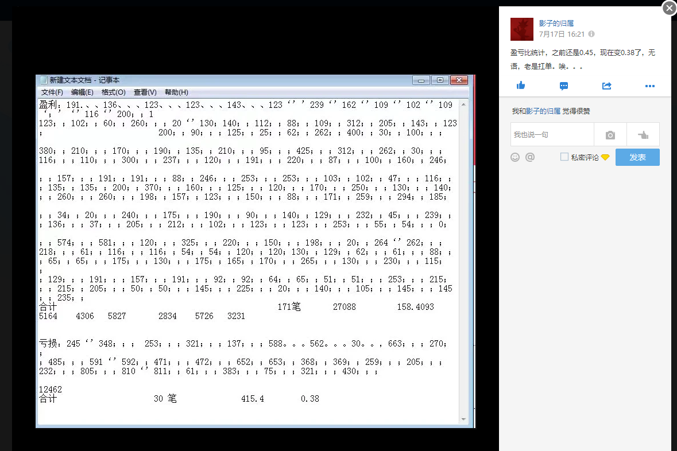Focus the 我也说一句 comment field
The height and width of the screenshot is (451, 677).
552,135
